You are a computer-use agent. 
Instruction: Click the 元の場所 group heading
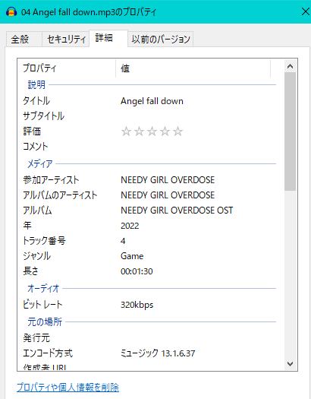(45, 322)
